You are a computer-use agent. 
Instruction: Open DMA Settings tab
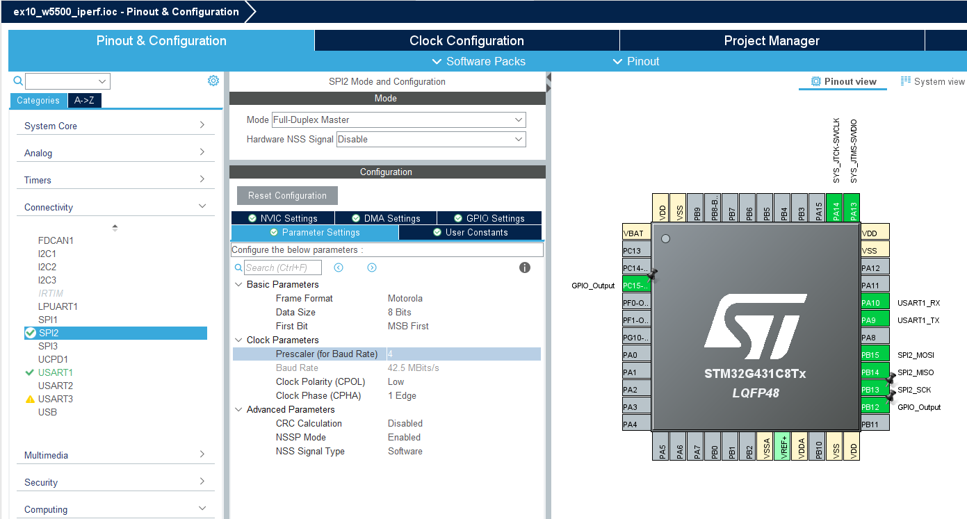click(386, 218)
